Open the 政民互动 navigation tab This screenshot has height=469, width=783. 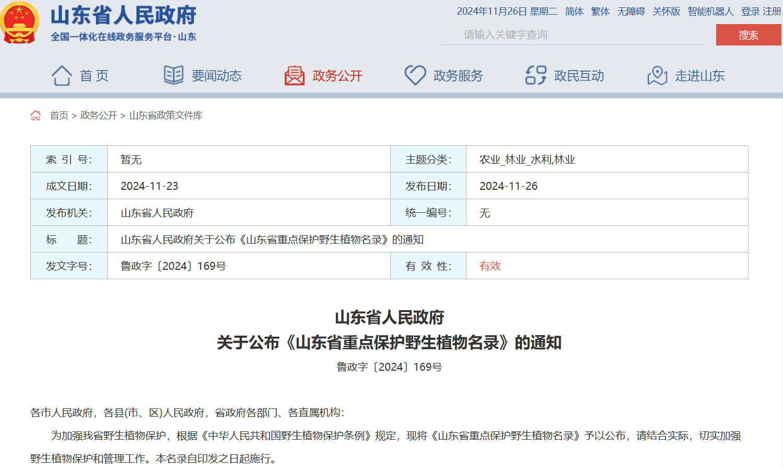pos(579,76)
